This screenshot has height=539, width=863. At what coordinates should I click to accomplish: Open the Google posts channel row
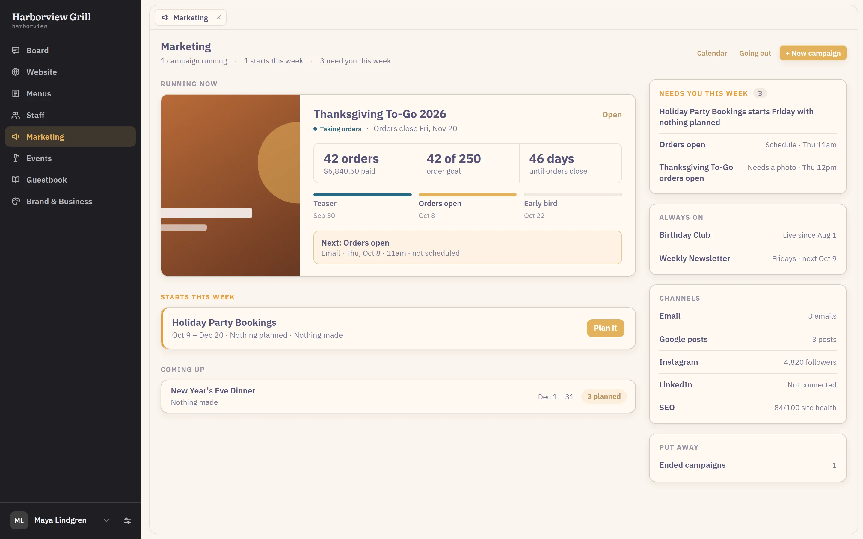tap(747, 339)
